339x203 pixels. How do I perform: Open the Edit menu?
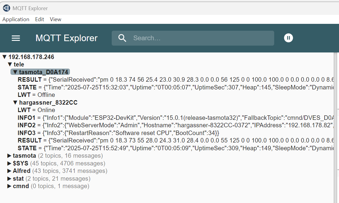[39, 19]
